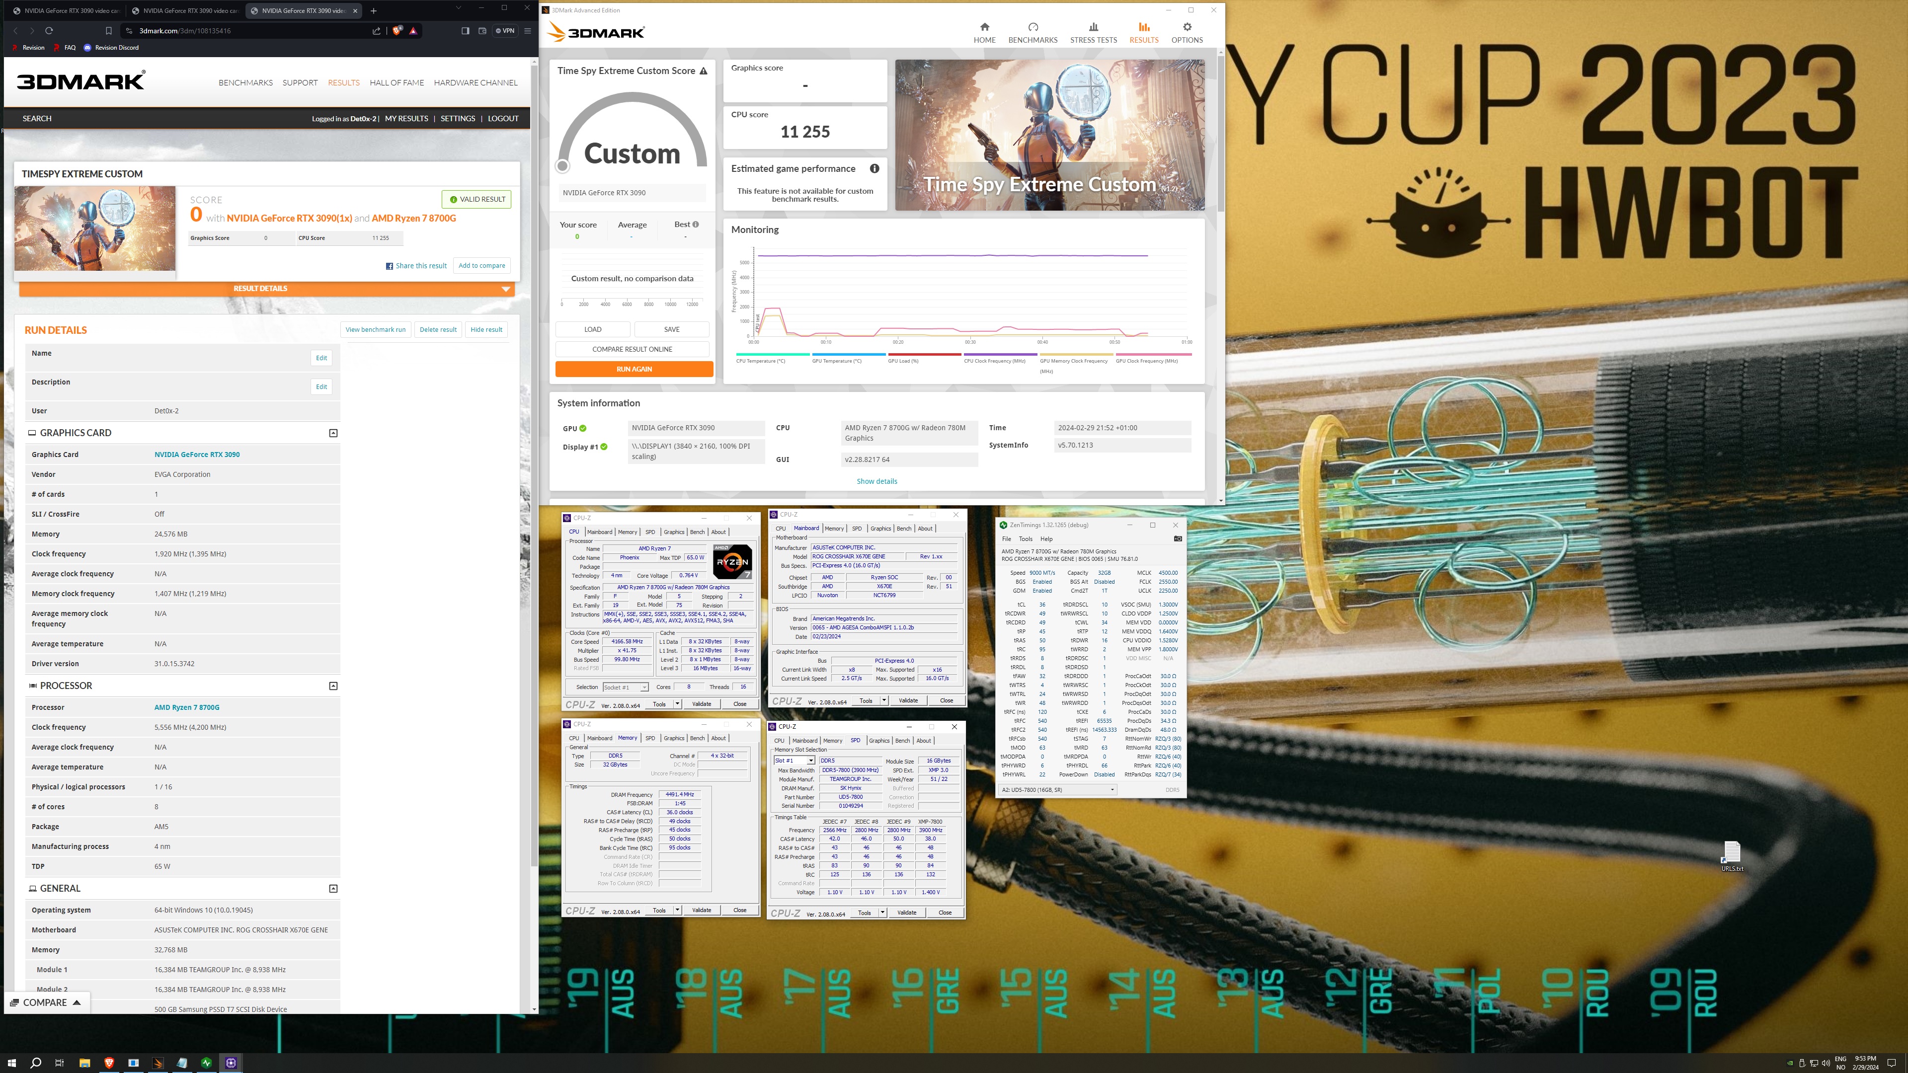Switch to CPU-Z via taskbar icon

[x=231, y=1063]
